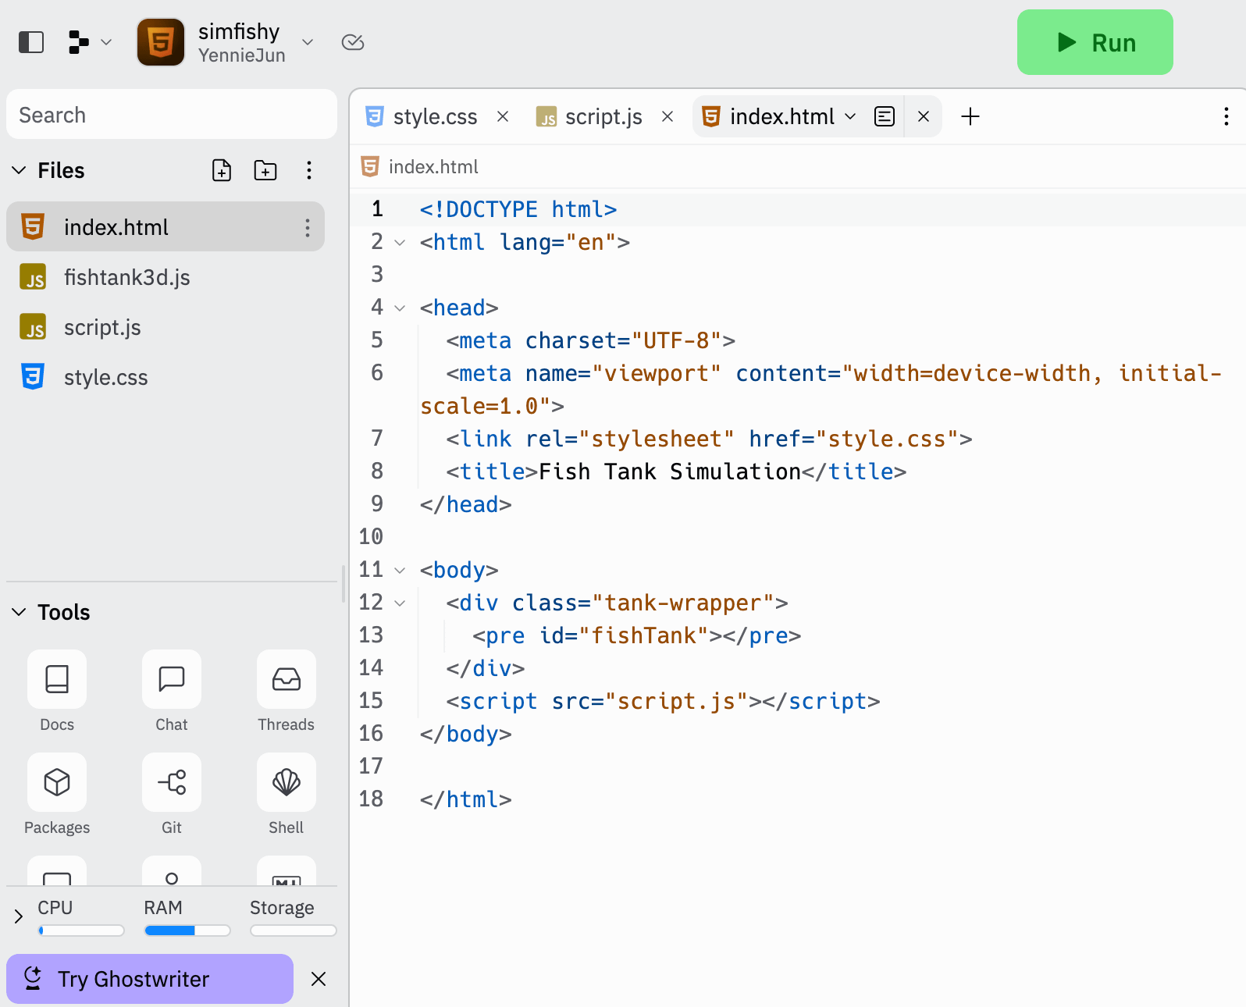Collapse the Files section
The image size is (1246, 1007).
(20, 170)
